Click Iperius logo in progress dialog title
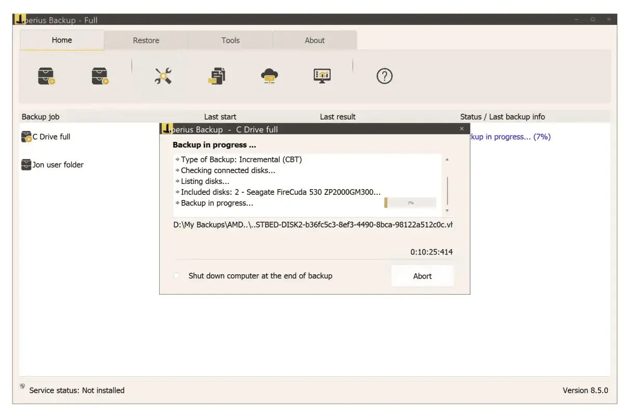Image resolution: width=624 pixels, height=412 pixels. [166, 129]
